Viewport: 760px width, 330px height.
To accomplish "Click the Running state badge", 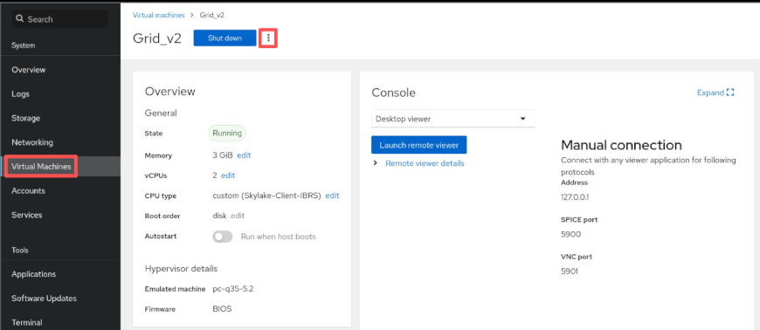I will (227, 134).
